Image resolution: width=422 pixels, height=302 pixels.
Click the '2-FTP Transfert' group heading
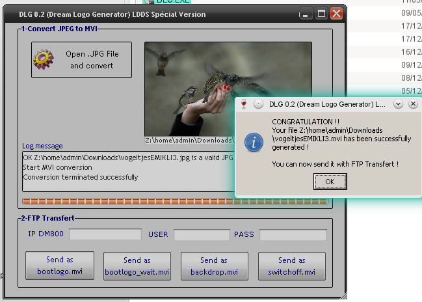(x=47, y=218)
